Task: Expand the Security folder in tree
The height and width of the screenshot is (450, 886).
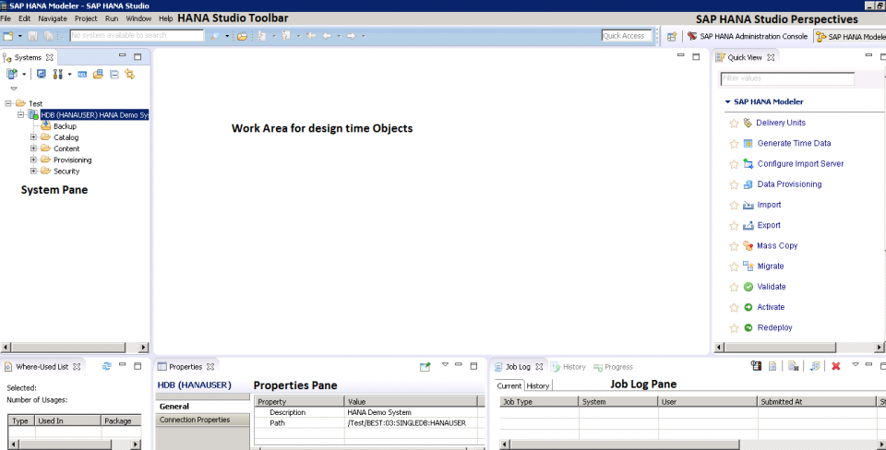Action: click(34, 171)
